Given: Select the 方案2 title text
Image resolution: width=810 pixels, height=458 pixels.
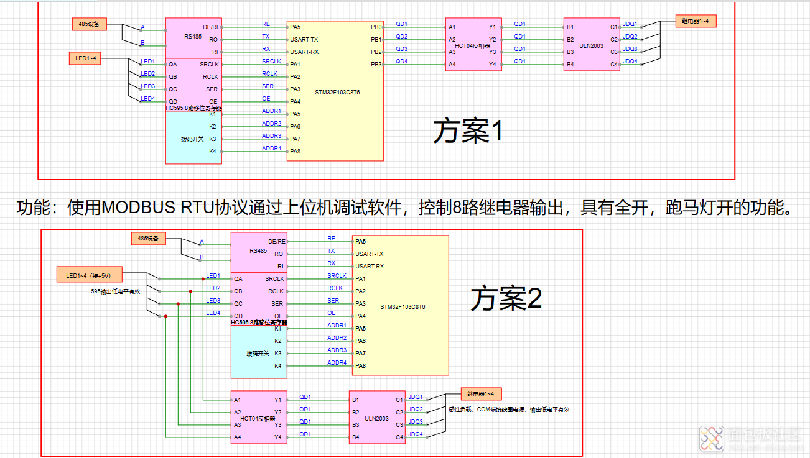Looking at the screenshot, I should 506,299.
